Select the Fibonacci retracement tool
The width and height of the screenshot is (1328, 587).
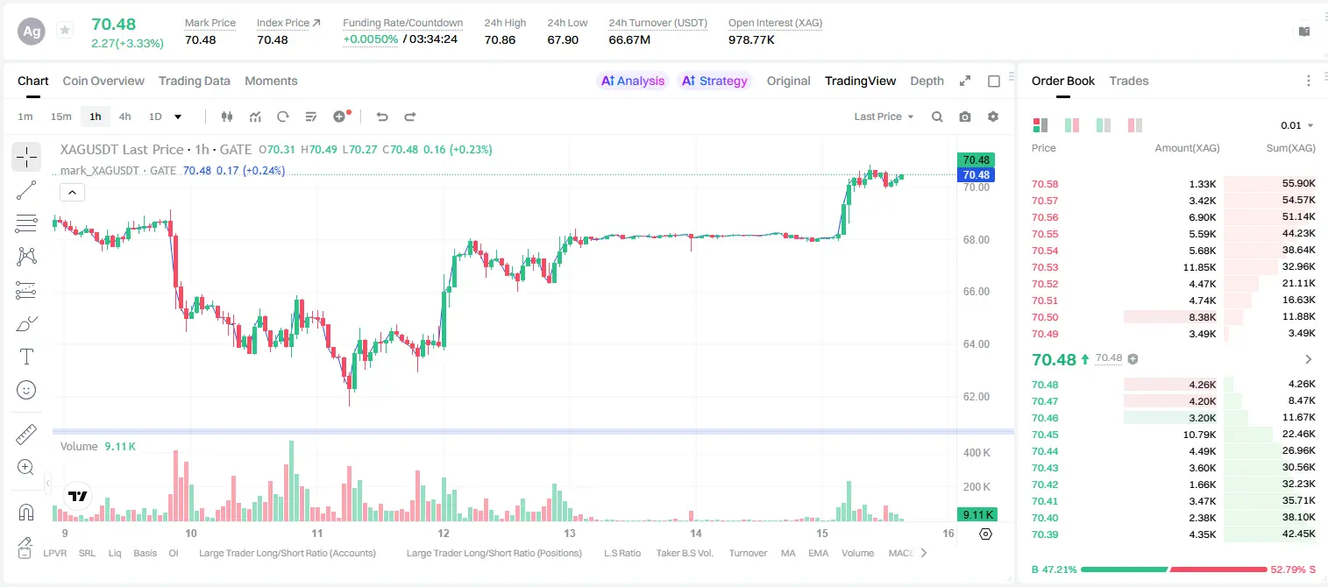26,223
